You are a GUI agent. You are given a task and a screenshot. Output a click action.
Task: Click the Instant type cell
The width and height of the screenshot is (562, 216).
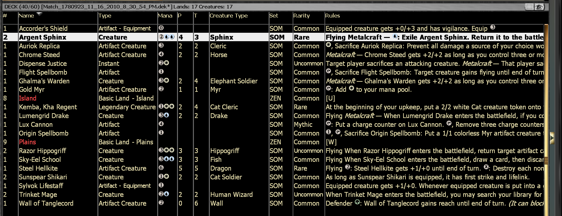click(x=109, y=64)
